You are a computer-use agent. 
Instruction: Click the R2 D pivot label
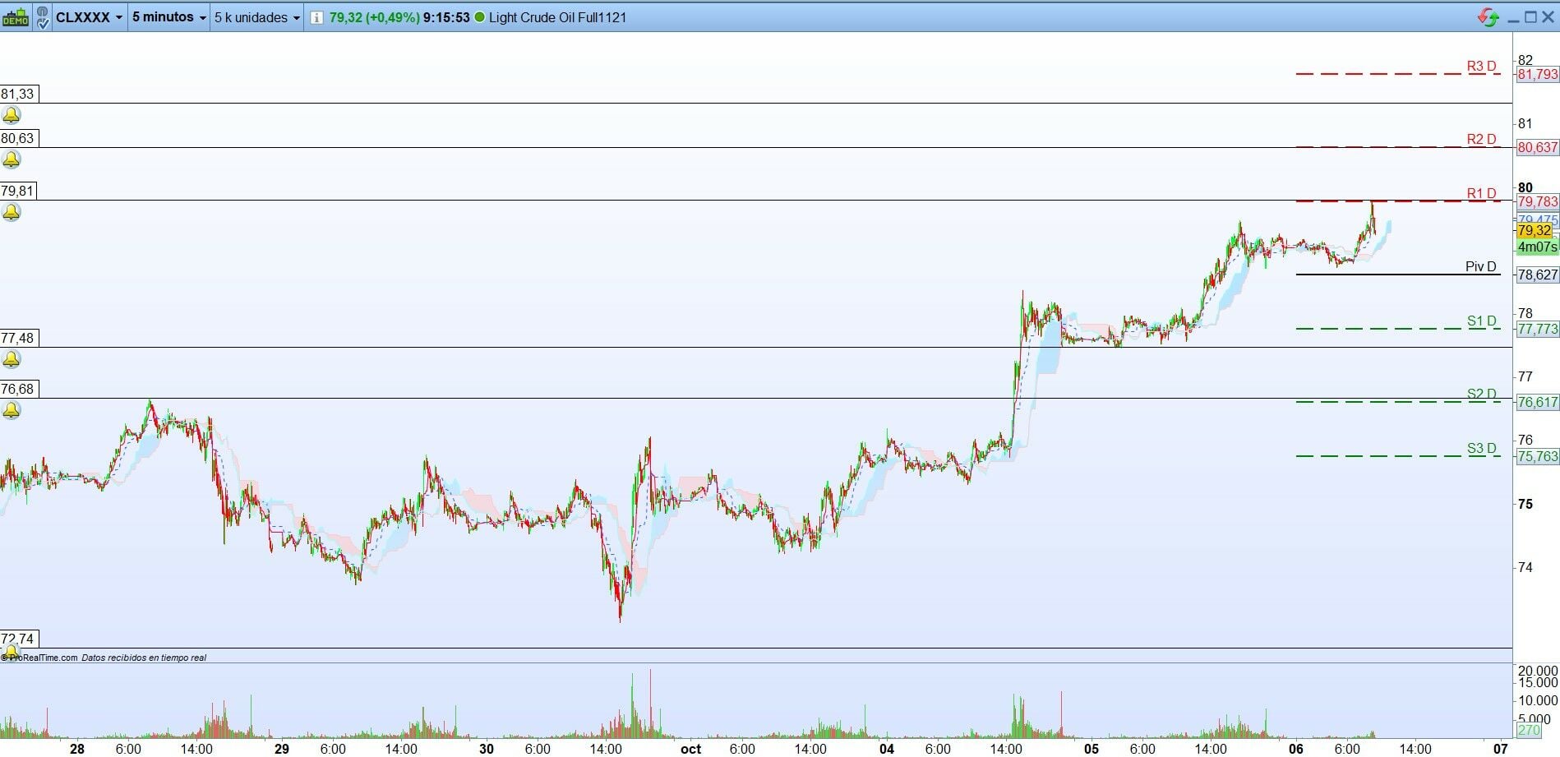click(1481, 140)
